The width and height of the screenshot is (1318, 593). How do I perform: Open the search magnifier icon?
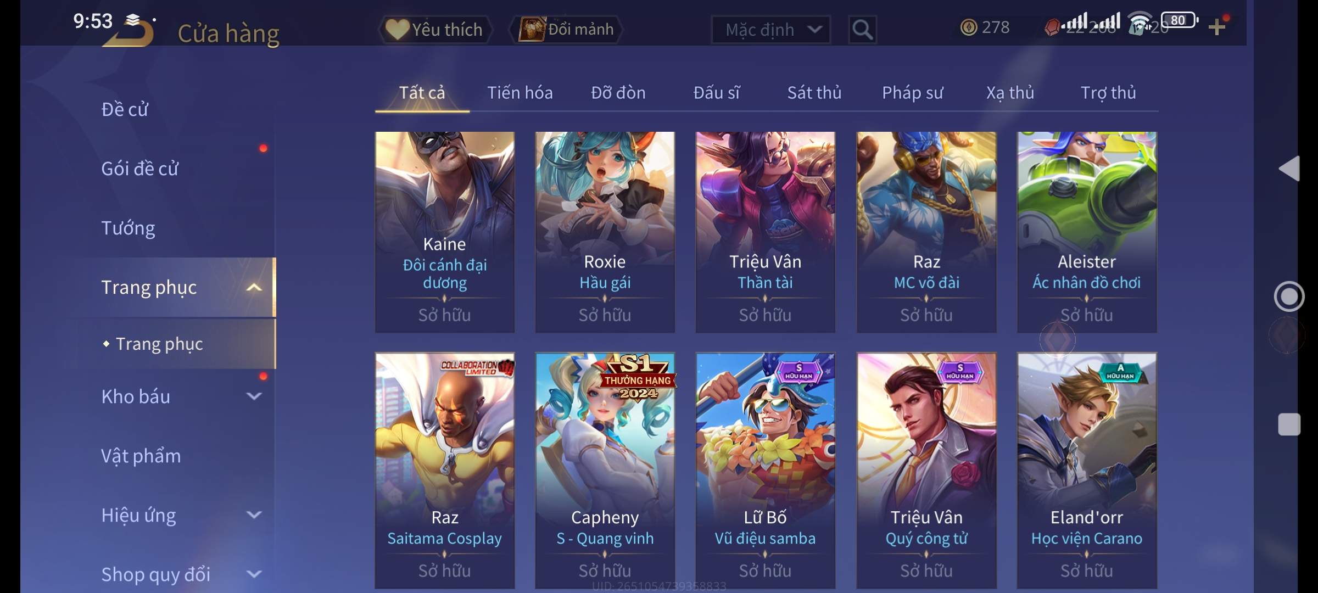point(862,29)
